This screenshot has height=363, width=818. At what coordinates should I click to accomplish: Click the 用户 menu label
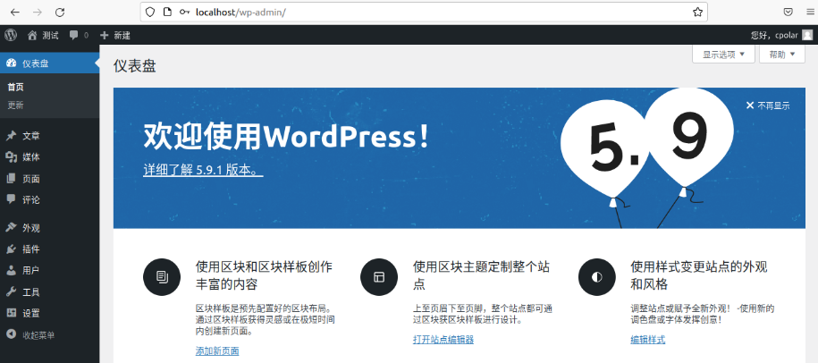click(x=30, y=271)
